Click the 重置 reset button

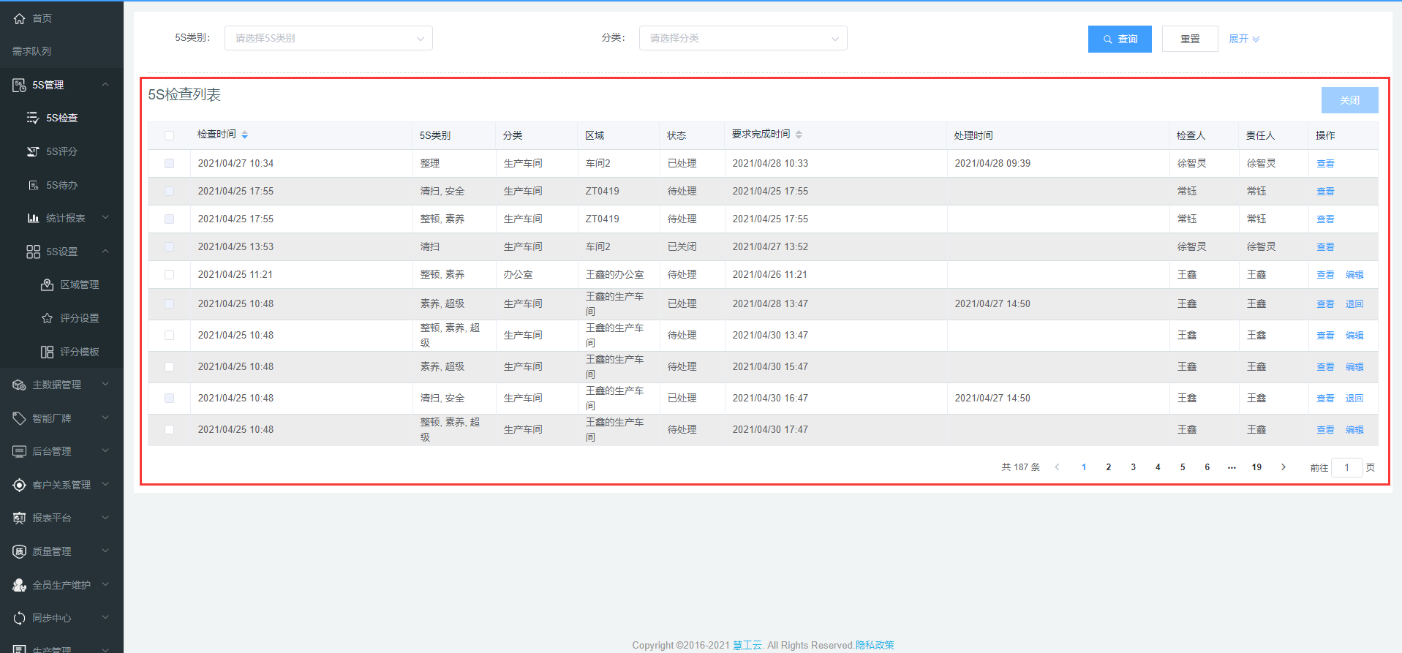click(x=1189, y=39)
